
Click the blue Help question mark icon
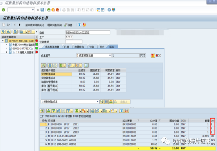109,10
